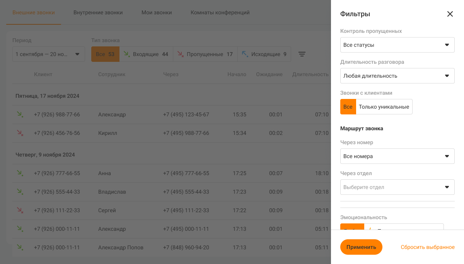464x264 pixels.
Task: Click incoming call icon in Анна row
Action: click(19, 173)
